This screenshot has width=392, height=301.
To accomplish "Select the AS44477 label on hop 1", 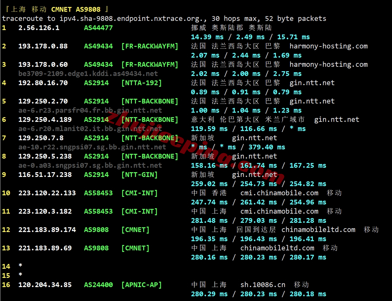I will click(98, 28).
